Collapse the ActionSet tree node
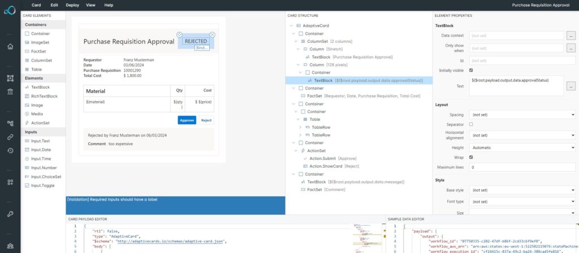The image size is (579, 253). (296, 150)
